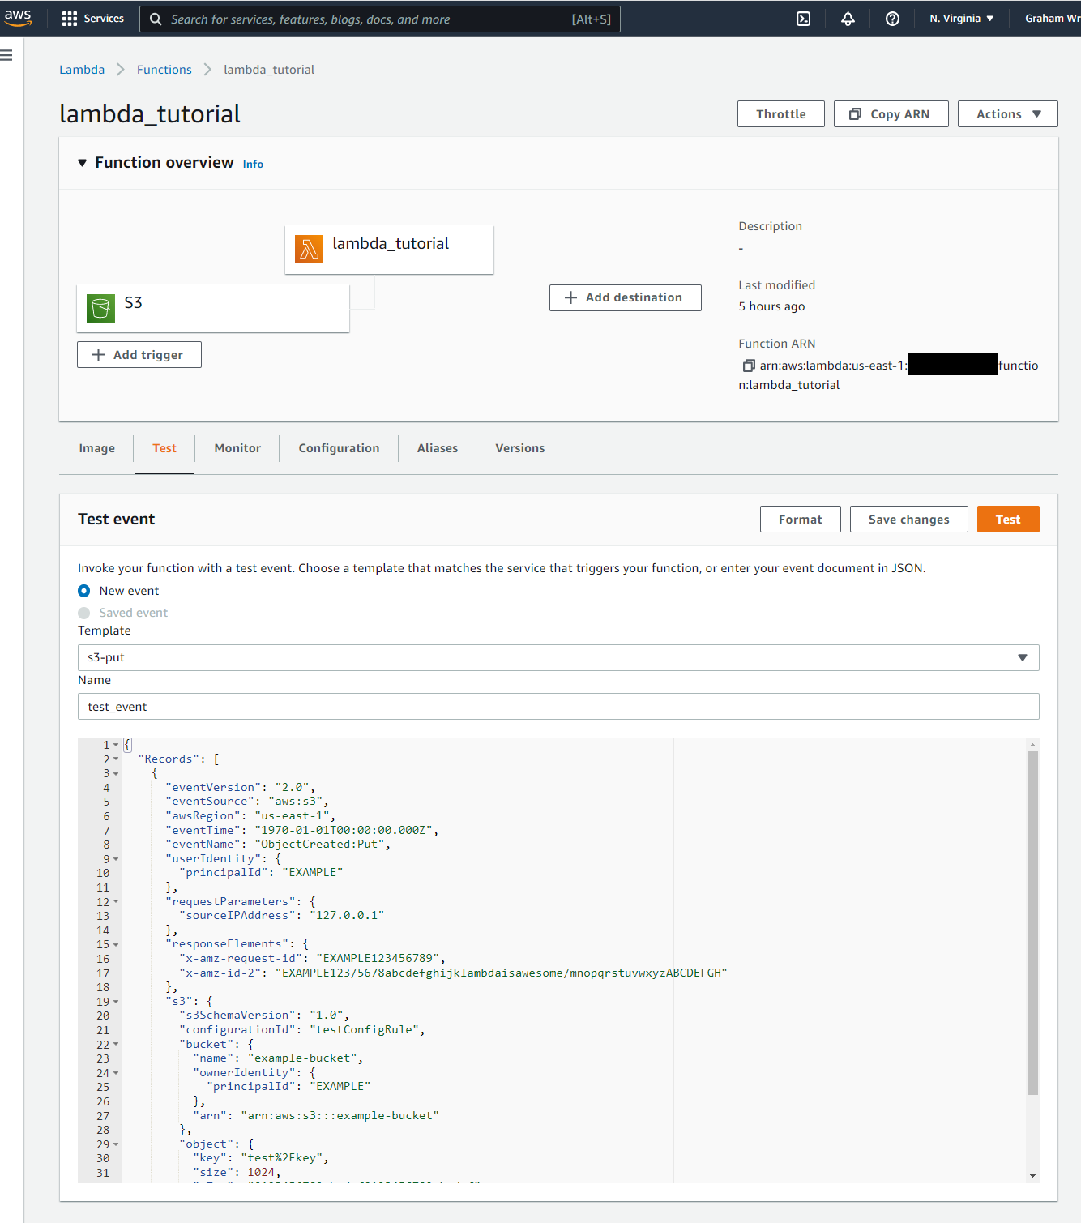Open the Graham account menu
Image resolution: width=1081 pixels, height=1223 pixels.
[x=1053, y=18]
